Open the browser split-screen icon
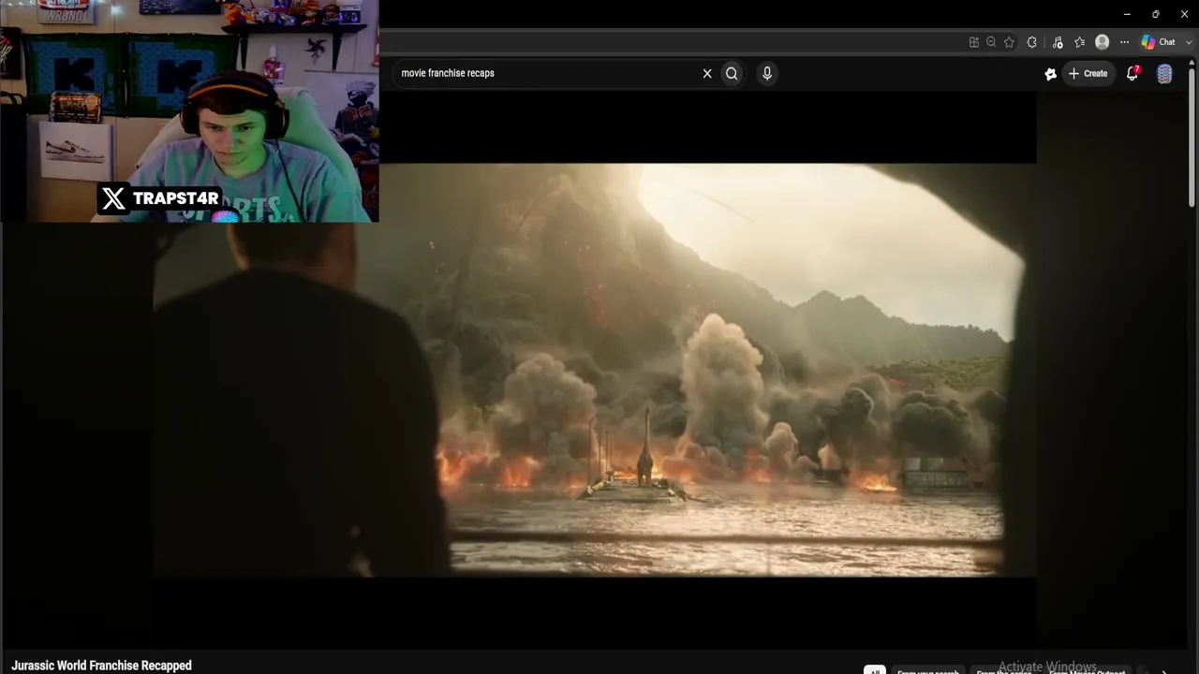This screenshot has height=674, width=1199. tap(974, 42)
